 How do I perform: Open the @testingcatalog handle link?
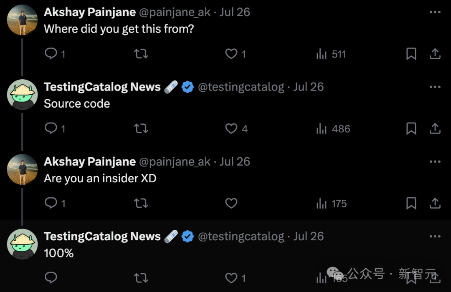pos(241,87)
